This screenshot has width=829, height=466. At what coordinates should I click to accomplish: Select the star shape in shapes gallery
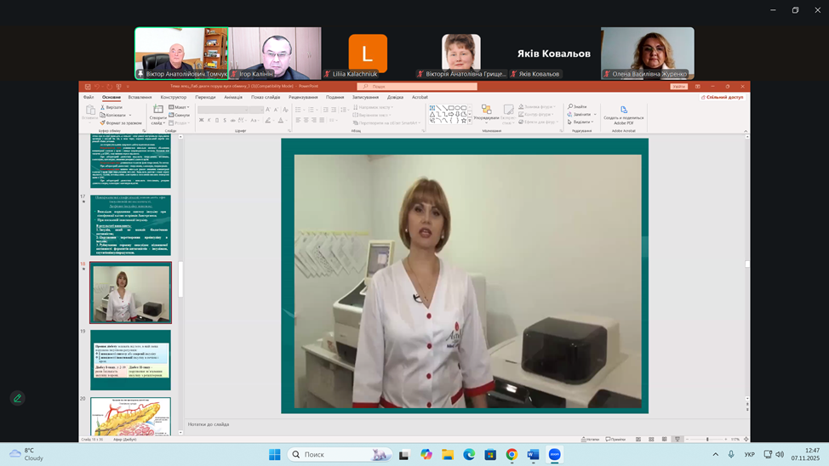point(464,121)
